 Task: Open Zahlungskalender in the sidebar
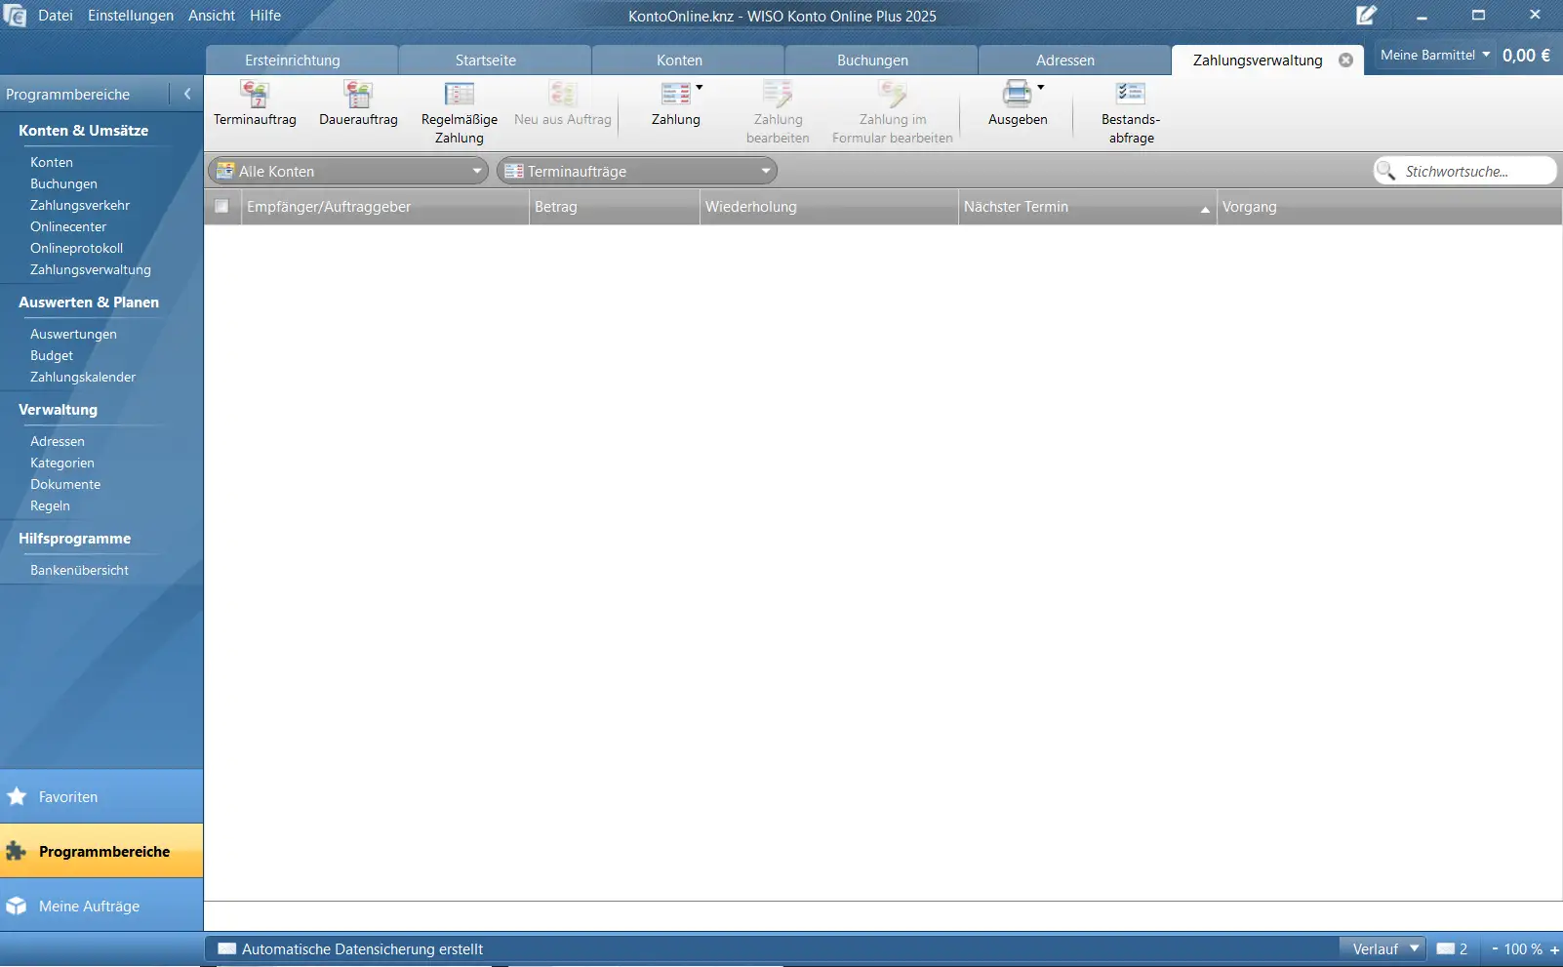coord(83,377)
